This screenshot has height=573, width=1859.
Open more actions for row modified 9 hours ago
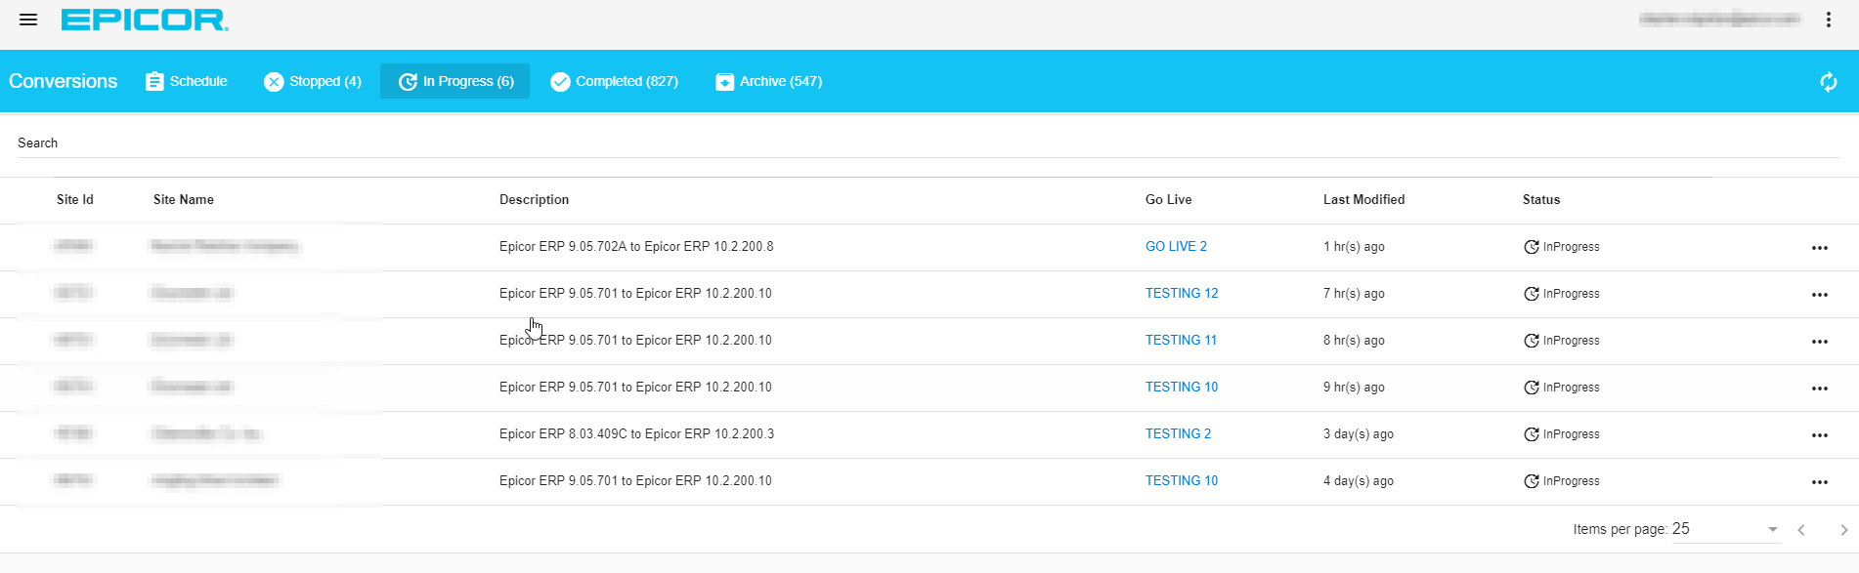point(1819,389)
